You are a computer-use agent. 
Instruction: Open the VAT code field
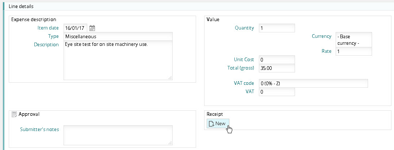coord(313,83)
